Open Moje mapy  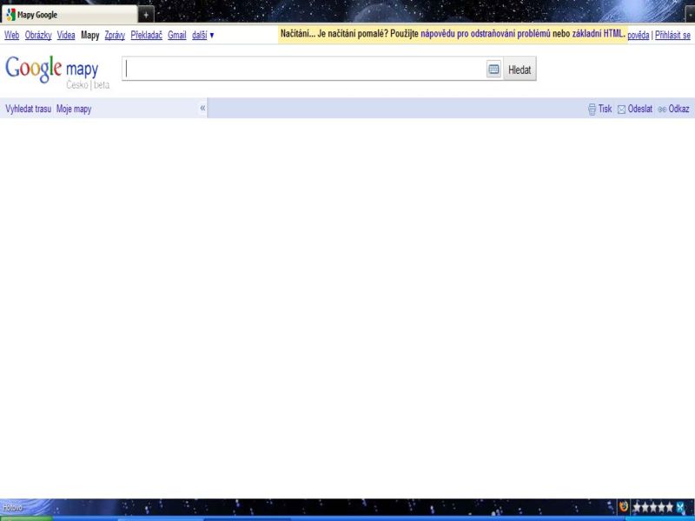(74, 109)
